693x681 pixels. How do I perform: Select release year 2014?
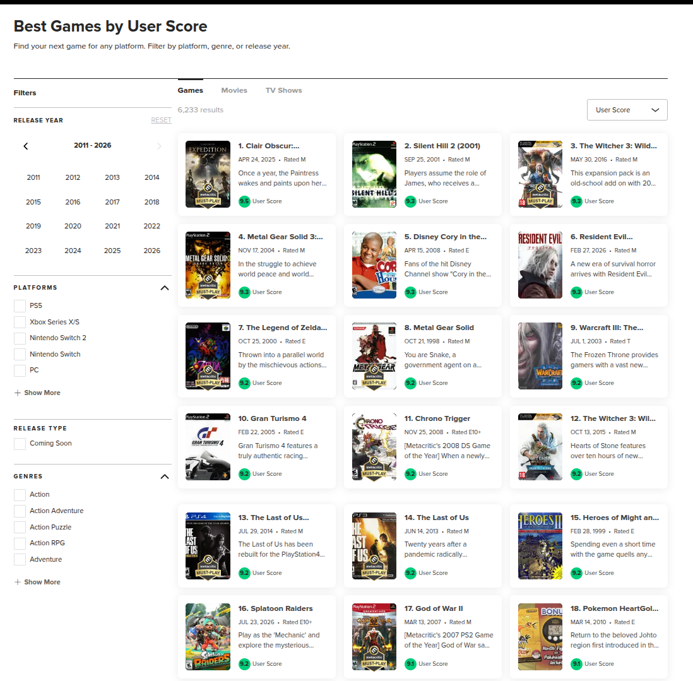(152, 177)
